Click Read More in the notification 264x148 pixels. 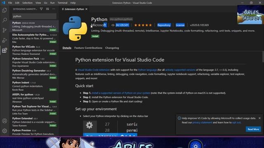[x=253, y=129]
